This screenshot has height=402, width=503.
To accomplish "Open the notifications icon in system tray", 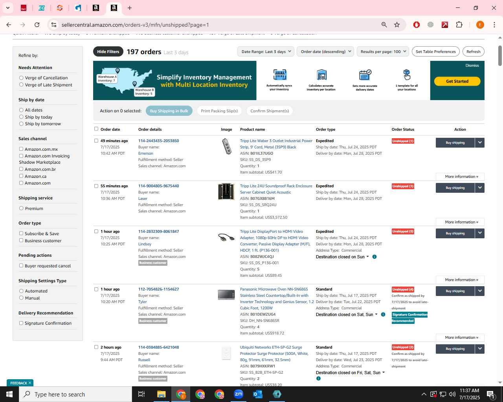I will [x=490, y=394].
